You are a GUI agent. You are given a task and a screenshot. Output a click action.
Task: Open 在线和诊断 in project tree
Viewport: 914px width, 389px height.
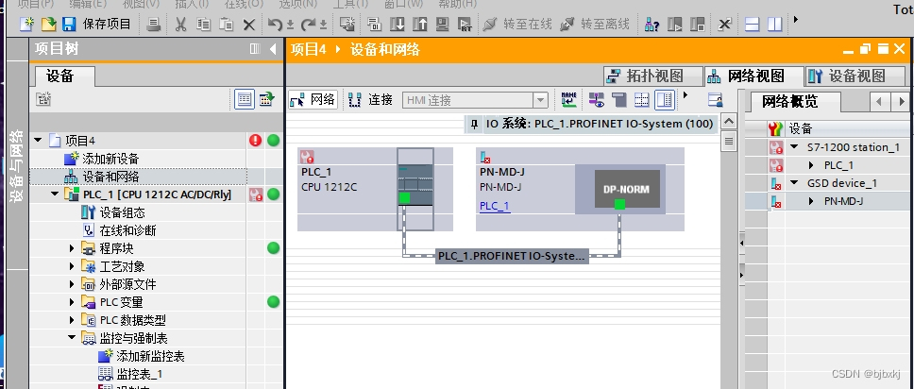127,231
